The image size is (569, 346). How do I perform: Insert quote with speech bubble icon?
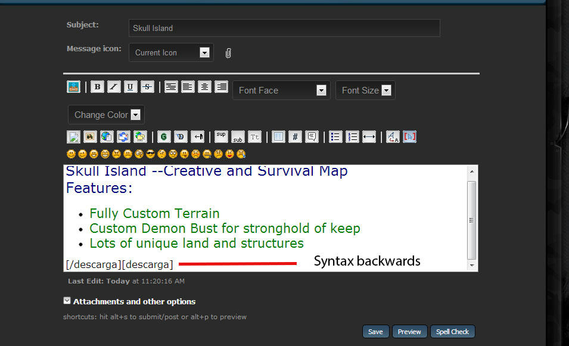point(312,137)
